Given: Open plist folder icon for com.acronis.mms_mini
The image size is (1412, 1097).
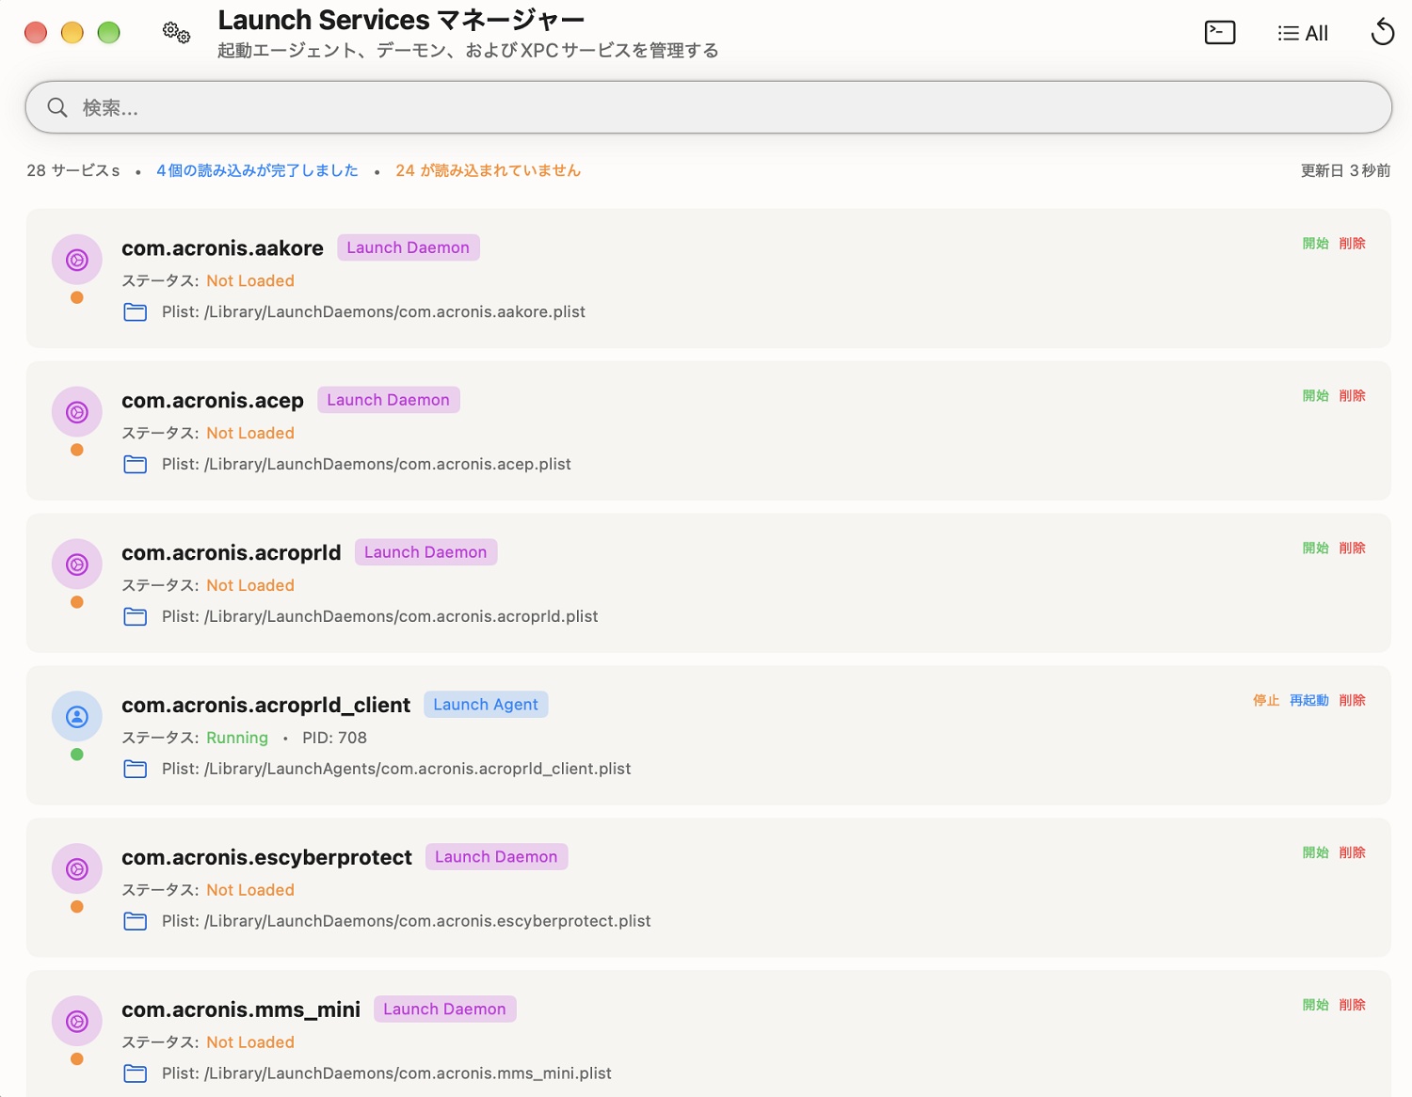Looking at the screenshot, I should click(136, 1074).
